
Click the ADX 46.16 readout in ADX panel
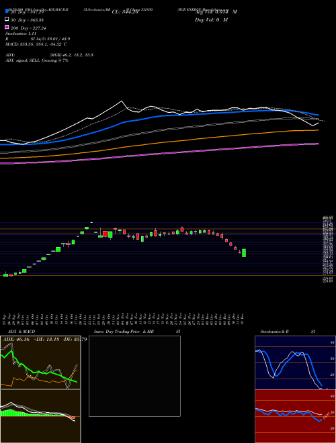pos(16,339)
